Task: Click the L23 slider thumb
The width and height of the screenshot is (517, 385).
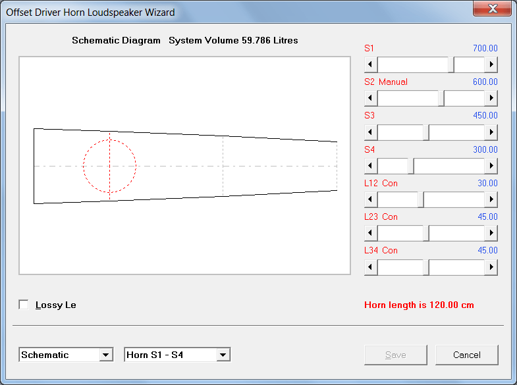Action: tap(426, 233)
